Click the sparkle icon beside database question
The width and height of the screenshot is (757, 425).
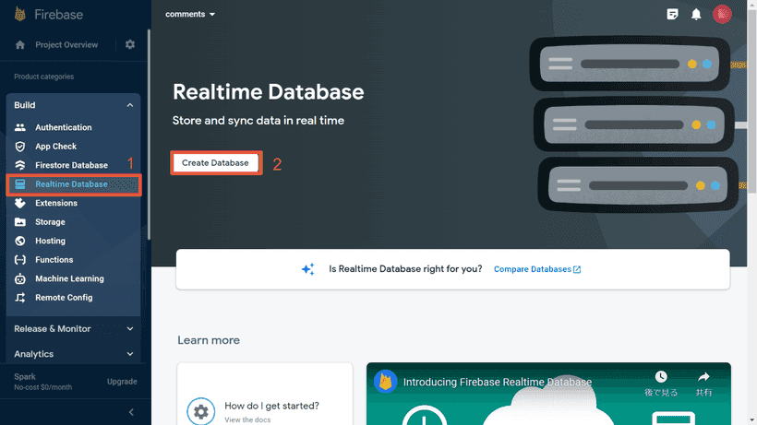308,269
